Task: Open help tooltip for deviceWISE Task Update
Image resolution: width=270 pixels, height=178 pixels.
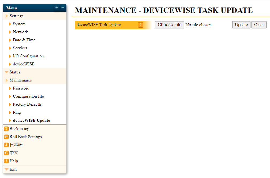Action: click(x=141, y=25)
